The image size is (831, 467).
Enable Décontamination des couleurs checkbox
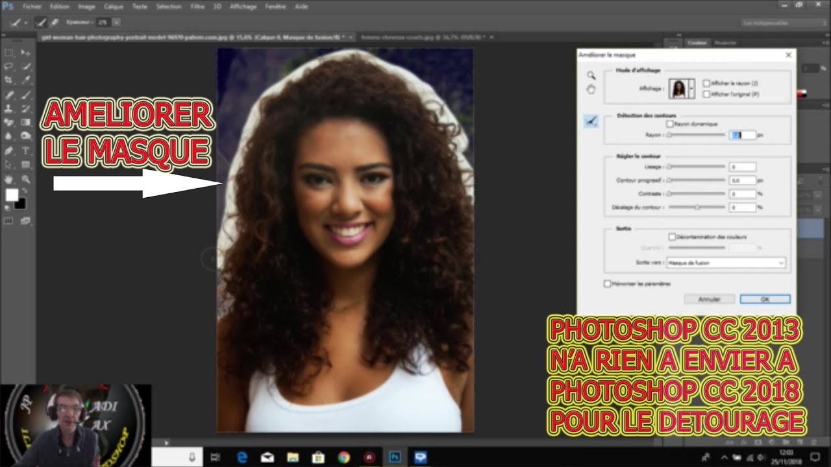(673, 237)
